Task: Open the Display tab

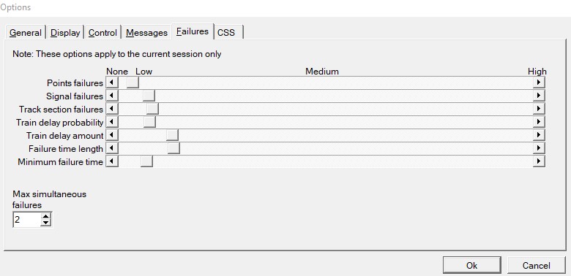Action: [x=65, y=33]
